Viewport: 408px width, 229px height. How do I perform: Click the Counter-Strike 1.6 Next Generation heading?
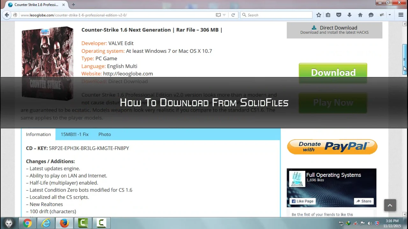pyautogui.click(x=152, y=30)
